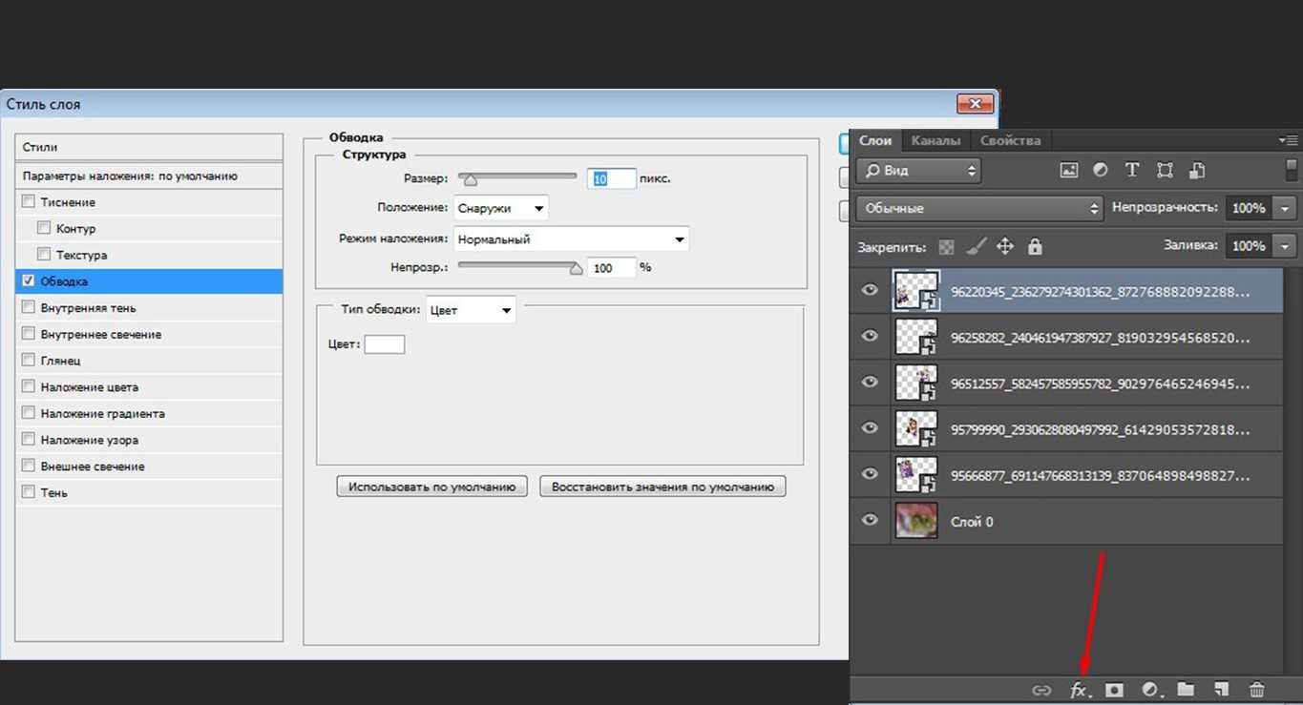1303x705 pixels.
Task: Click the Использовать по умолчанию button
Action: [431, 487]
